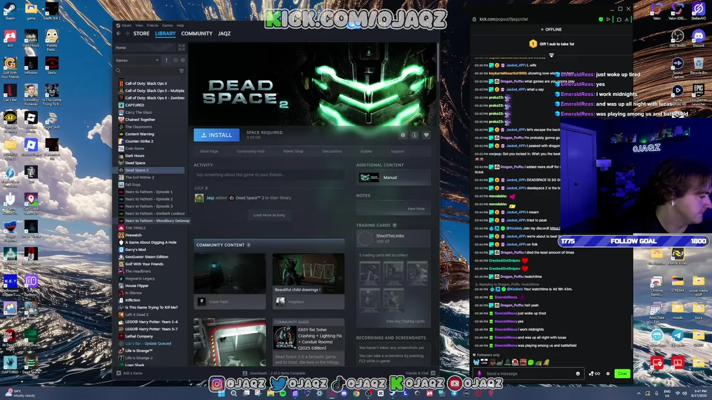Click the emoji picker in Kick chat input

click(578, 373)
